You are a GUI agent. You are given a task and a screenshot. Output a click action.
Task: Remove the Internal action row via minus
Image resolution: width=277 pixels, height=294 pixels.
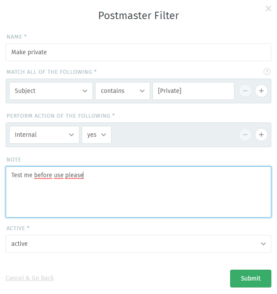tap(245, 135)
